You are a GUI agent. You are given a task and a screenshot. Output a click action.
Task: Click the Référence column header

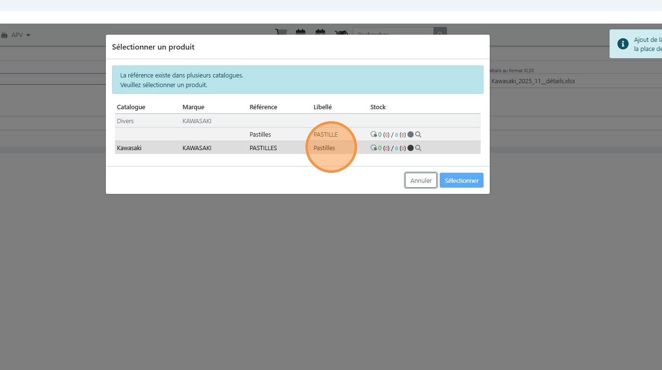(x=263, y=107)
